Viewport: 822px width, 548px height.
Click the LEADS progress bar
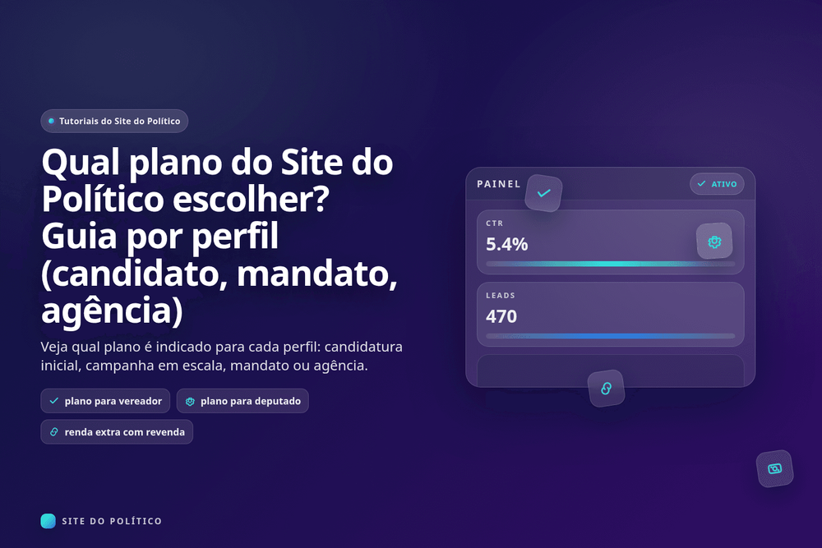[610, 336]
